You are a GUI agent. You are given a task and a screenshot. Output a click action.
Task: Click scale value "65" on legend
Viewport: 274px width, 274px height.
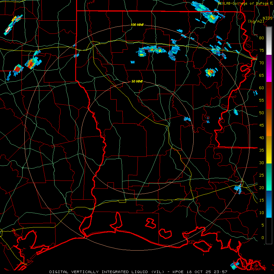point(262,75)
